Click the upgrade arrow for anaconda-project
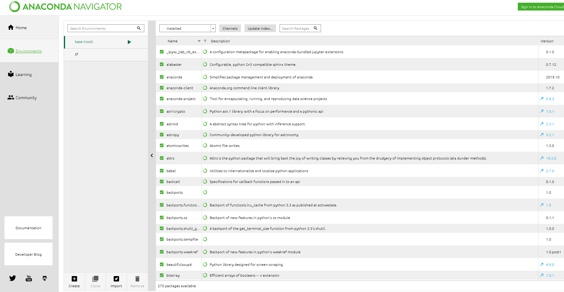 [542, 99]
